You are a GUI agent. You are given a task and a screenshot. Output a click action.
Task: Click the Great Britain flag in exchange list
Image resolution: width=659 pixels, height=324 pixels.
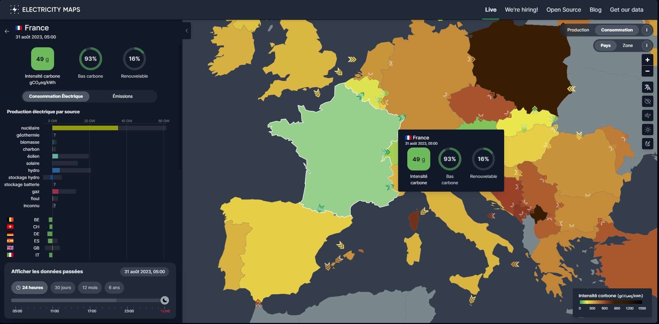(10, 248)
